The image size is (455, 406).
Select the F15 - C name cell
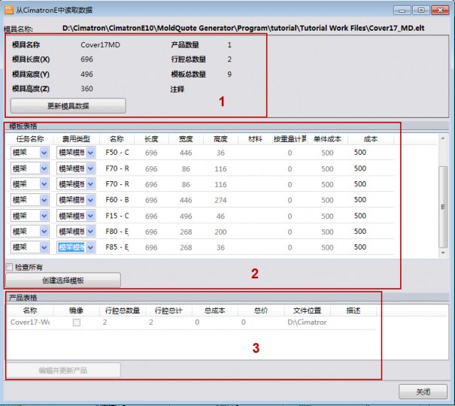pyautogui.click(x=117, y=216)
